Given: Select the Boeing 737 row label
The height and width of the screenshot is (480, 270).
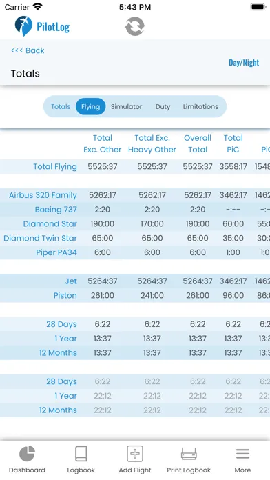Looking at the screenshot, I should click(x=56, y=210).
